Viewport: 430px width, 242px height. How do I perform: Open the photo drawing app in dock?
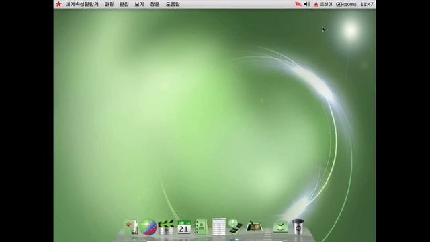coord(254,227)
